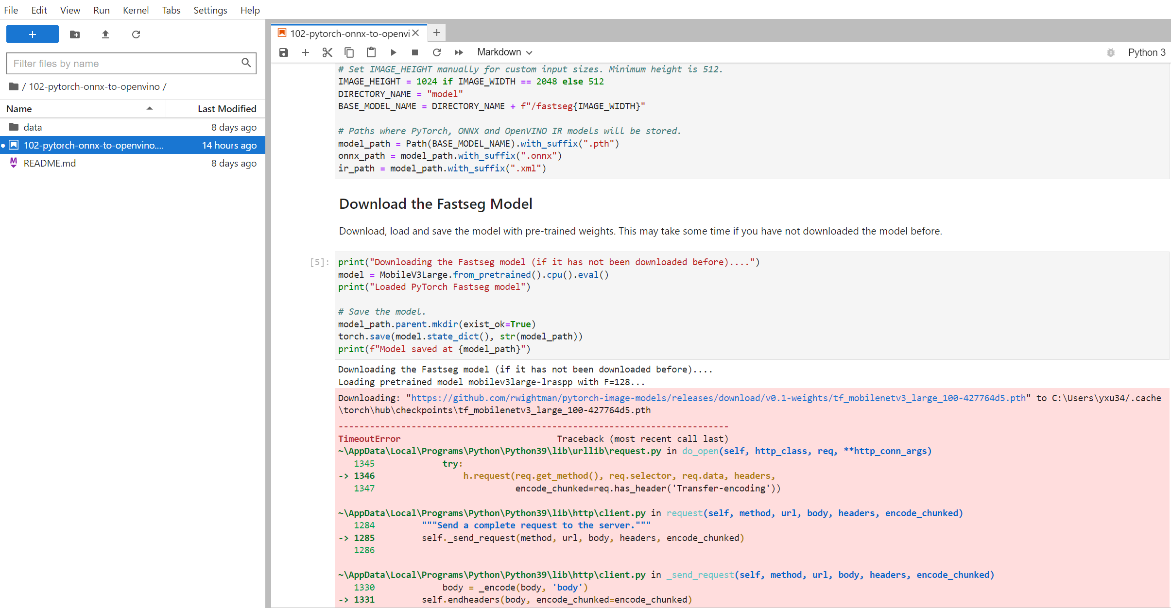This screenshot has height=608, width=1171.
Task: Run the selected cell
Action: click(393, 52)
